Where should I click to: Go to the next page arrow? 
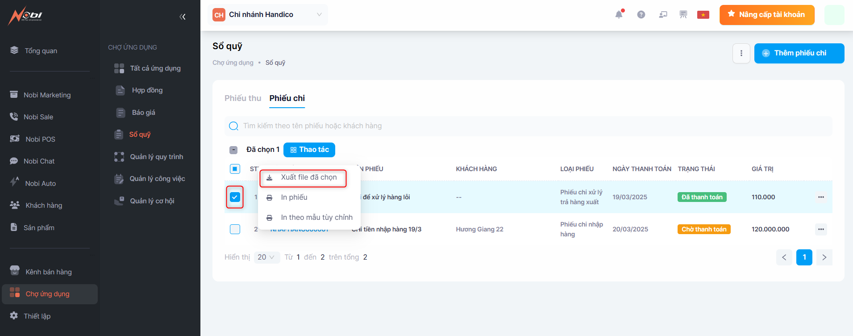coord(824,257)
